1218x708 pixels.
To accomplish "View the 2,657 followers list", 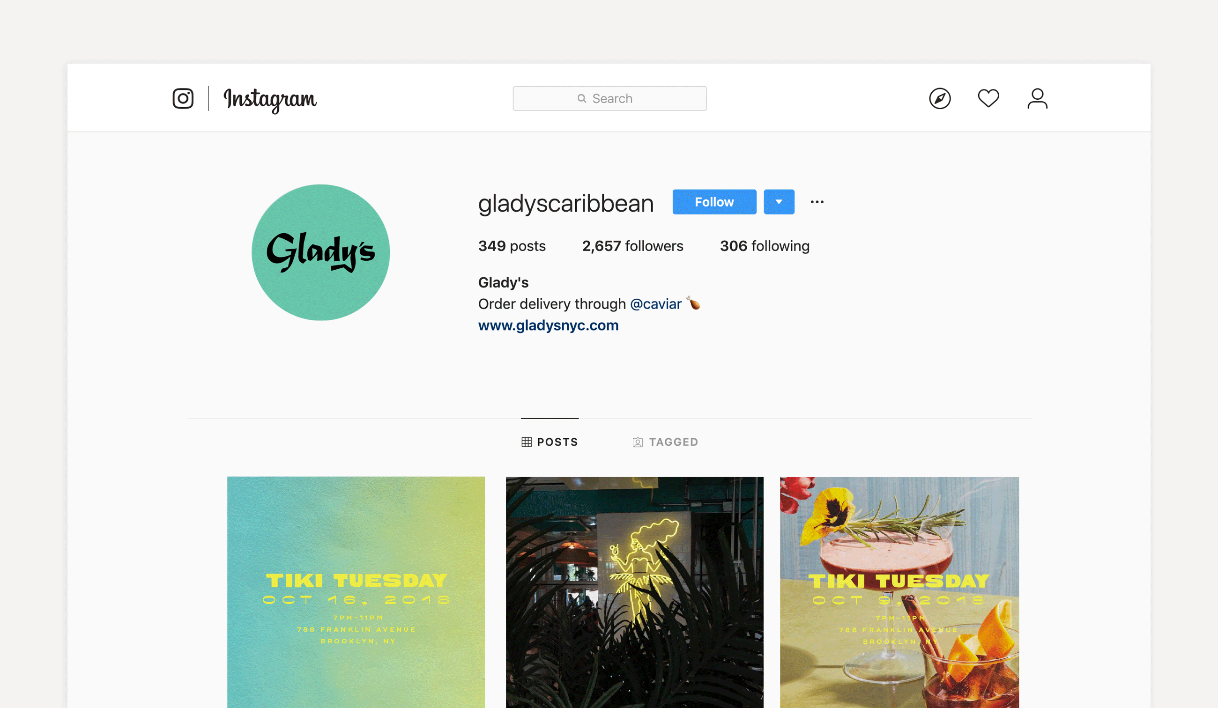I will [x=632, y=246].
